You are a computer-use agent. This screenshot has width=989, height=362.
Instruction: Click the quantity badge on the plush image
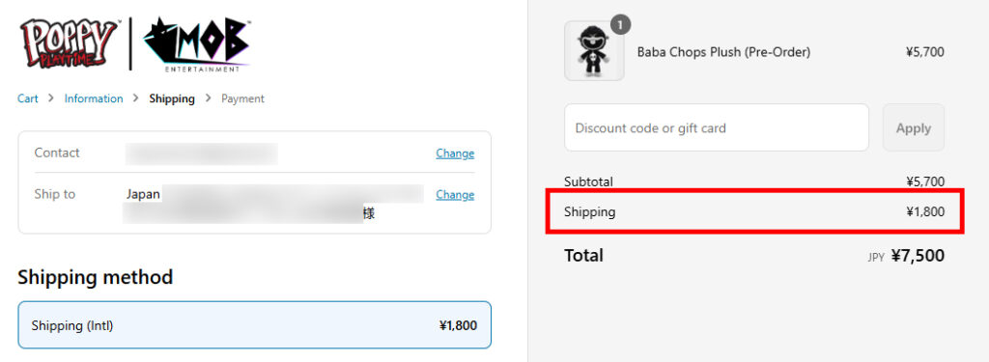(621, 24)
